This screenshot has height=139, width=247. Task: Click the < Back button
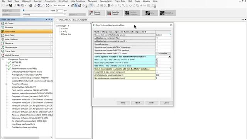pos(137,103)
